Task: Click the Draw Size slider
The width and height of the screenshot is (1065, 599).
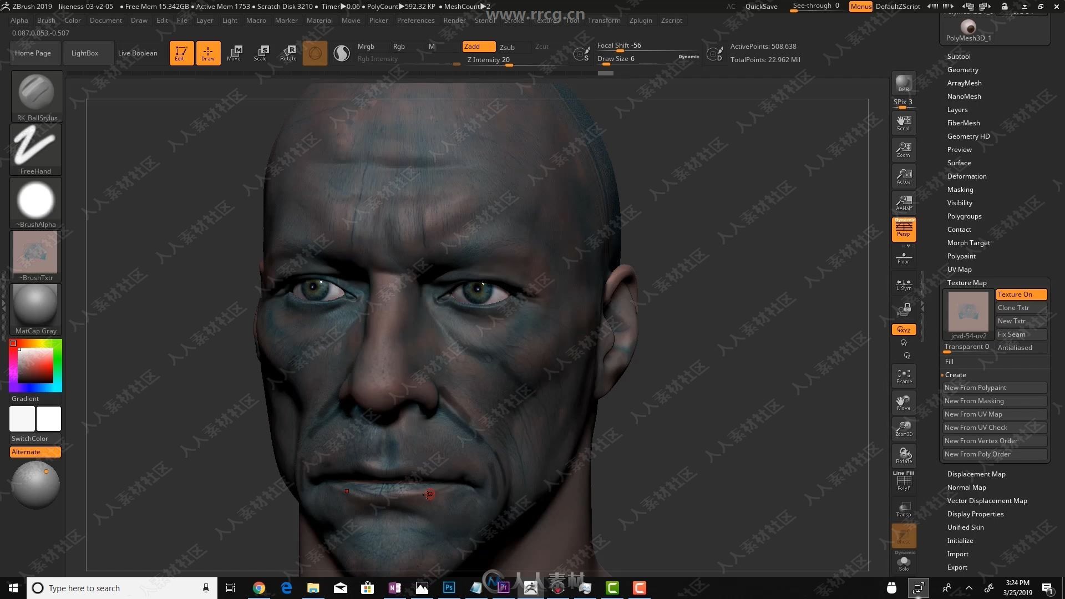Action: [648, 59]
